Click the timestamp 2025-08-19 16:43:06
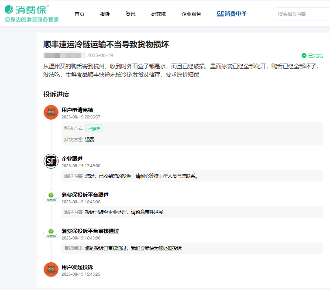Viewport: 330px width, 290px height. (81, 202)
